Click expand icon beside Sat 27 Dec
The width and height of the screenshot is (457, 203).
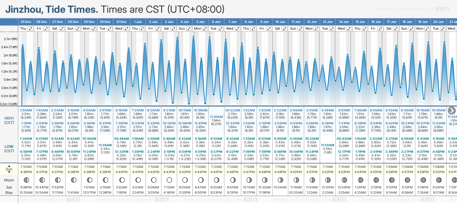62,29
